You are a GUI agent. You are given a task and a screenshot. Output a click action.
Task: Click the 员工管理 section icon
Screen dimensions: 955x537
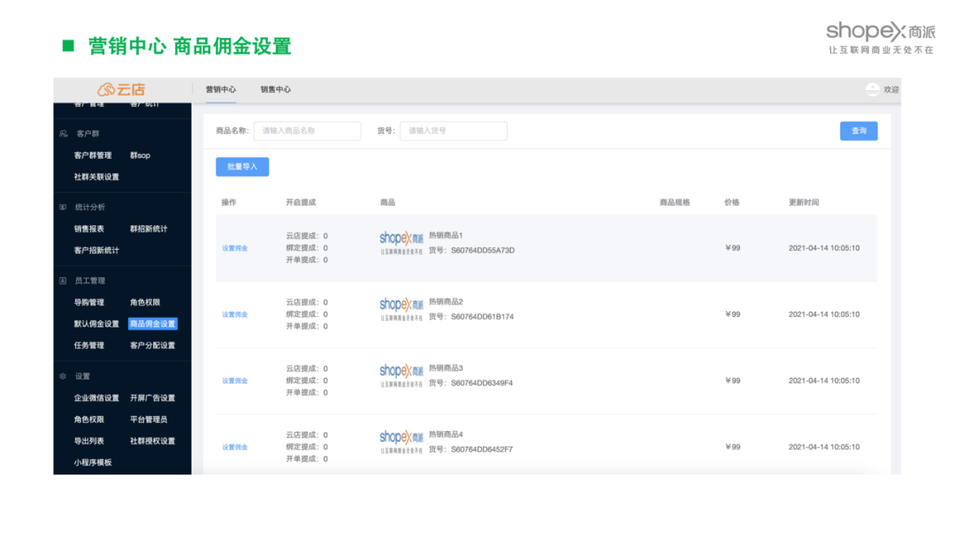click(x=63, y=281)
